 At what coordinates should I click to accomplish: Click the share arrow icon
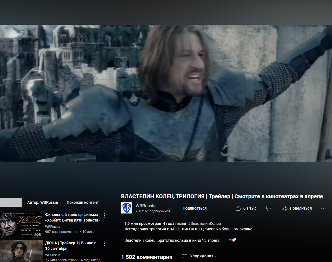click(x=285, y=208)
